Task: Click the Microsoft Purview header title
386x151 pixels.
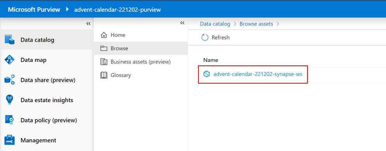Action: tap(34, 10)
